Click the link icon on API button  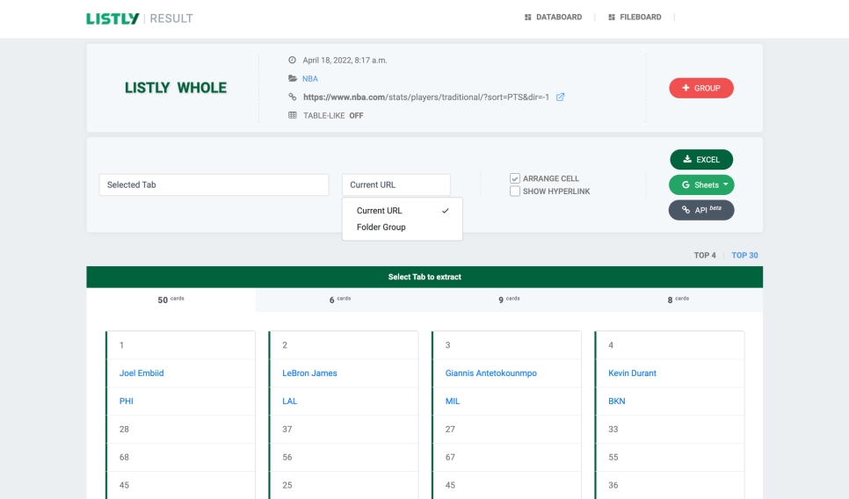686,210
